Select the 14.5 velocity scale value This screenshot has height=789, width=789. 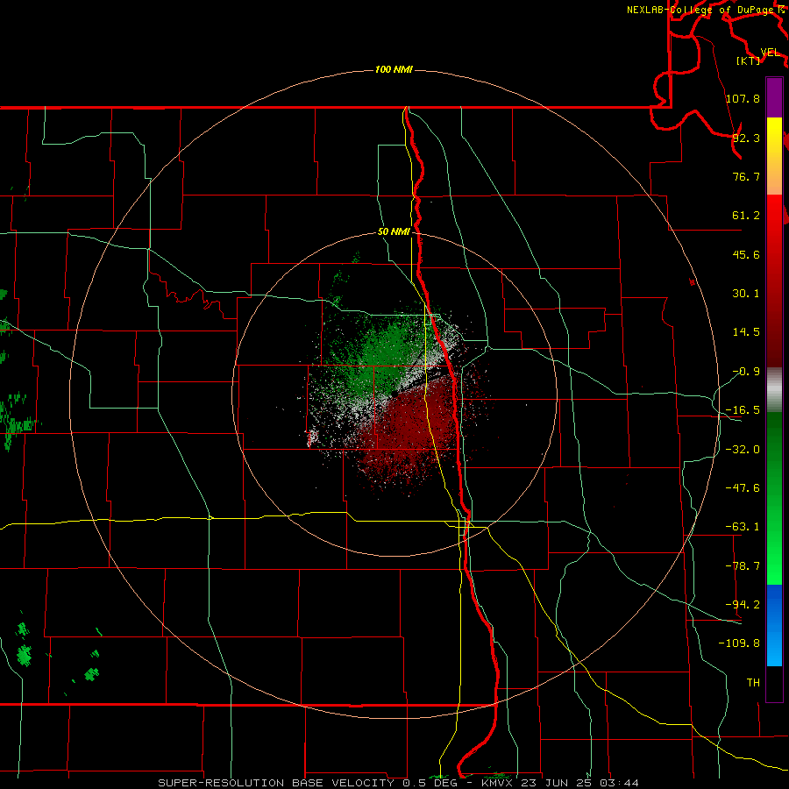[746, 332]
